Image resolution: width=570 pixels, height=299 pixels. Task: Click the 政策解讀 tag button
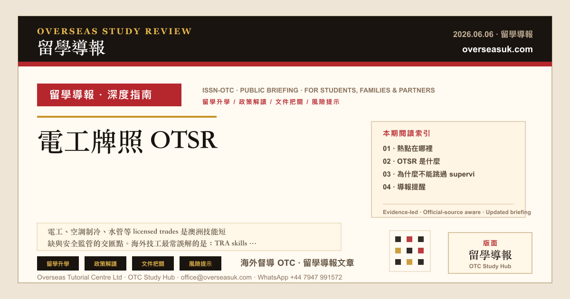pos(105,263)
